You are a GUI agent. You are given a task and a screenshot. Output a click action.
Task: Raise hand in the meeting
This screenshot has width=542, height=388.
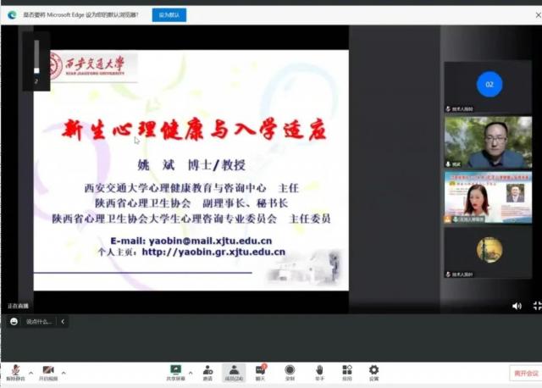click(319, 371)
